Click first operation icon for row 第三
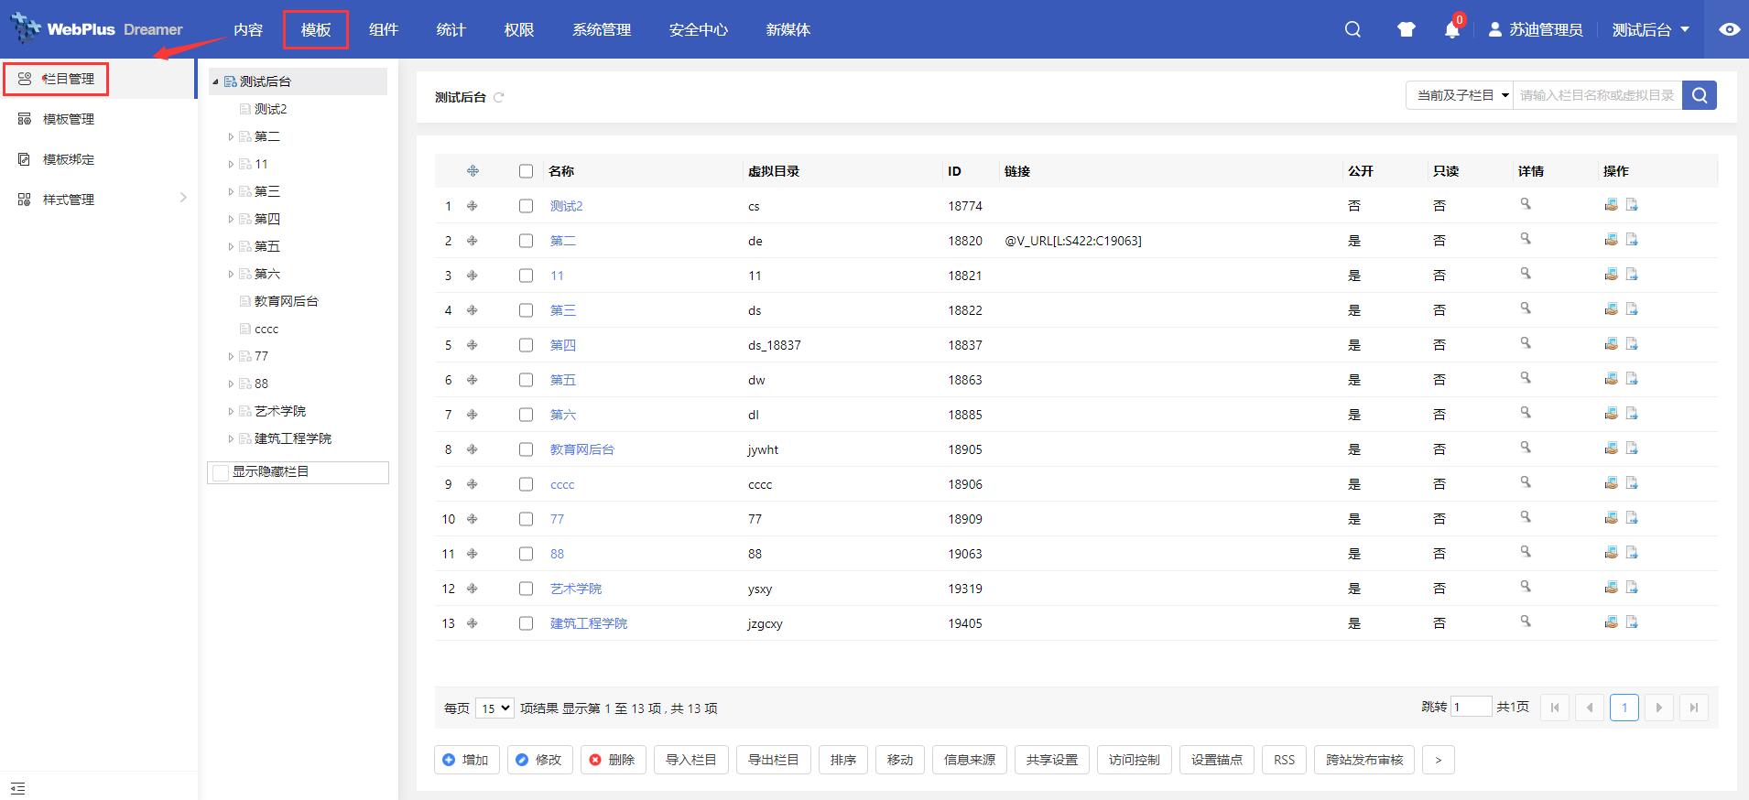This screenshot has height=800, width=1749. [1611, 309]
